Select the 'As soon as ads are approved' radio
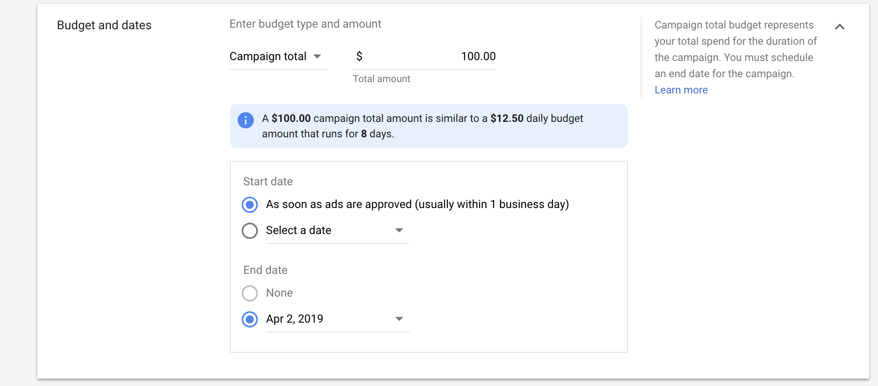 pos(250,205)
